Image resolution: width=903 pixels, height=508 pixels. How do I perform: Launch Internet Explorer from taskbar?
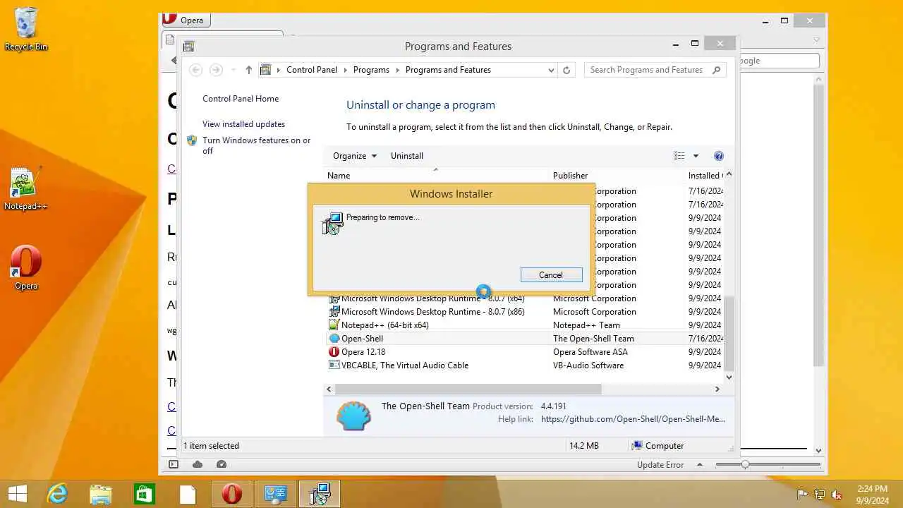coord(56,494)
